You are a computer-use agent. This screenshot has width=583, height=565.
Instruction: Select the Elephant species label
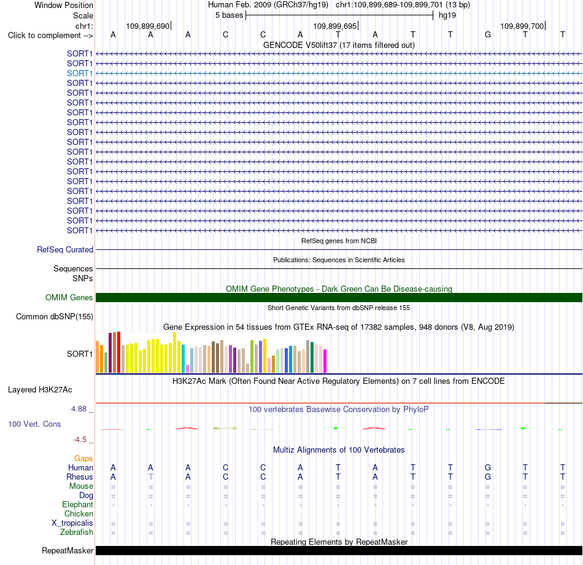(x=77, y=504)
